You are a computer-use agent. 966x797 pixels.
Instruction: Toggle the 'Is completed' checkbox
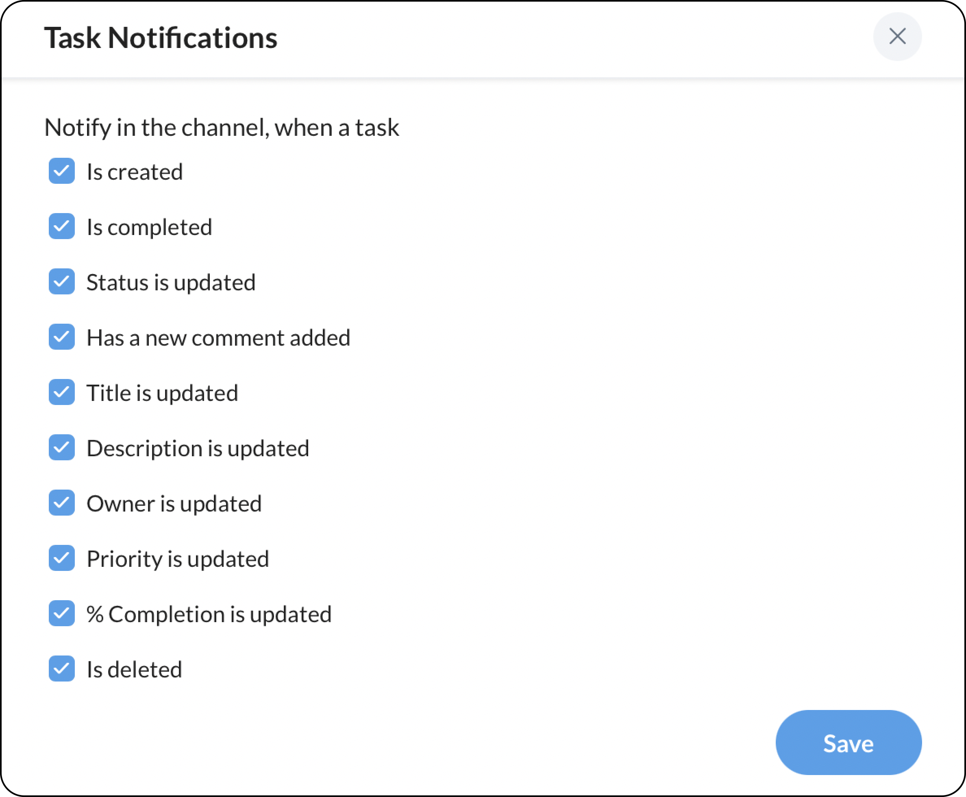[x=61, y=226]
